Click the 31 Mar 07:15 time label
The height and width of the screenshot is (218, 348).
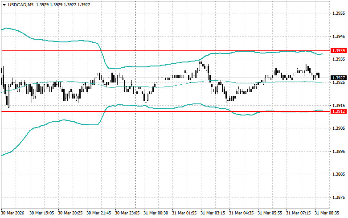(x=298, y=213)
